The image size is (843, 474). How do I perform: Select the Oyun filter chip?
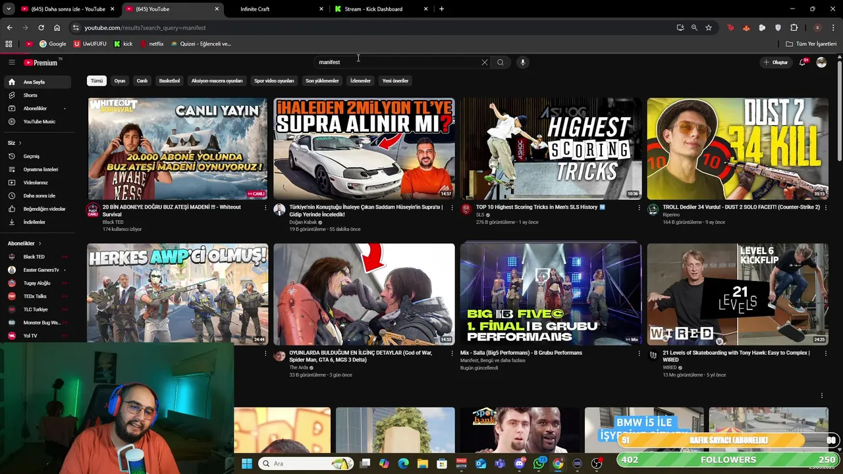119,81
